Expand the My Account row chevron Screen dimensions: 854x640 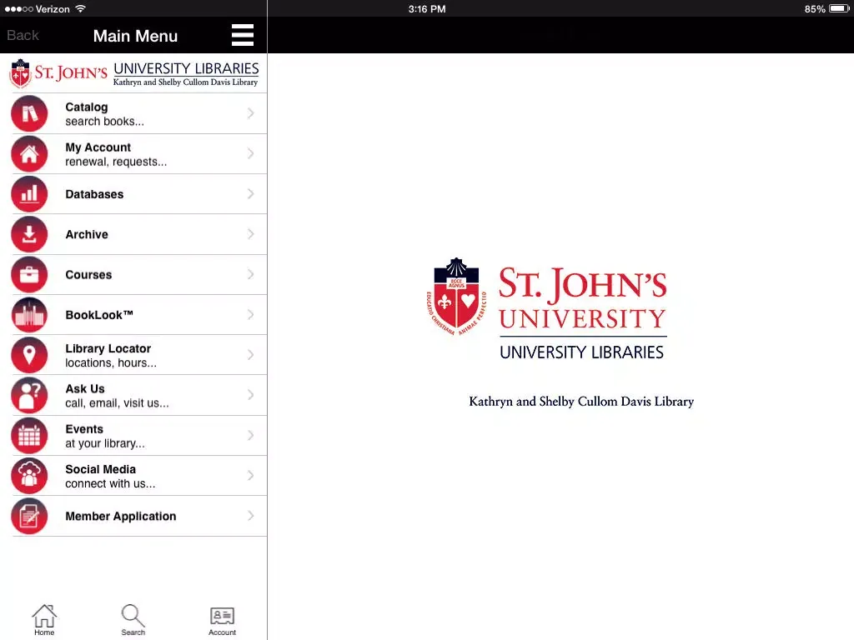pyautogui.click(x=250, y=153)
